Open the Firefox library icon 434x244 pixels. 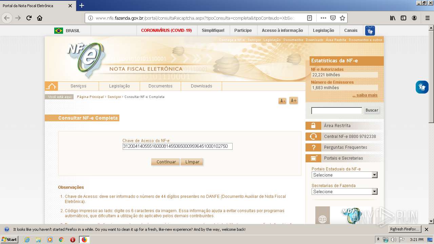coord(393,18)
